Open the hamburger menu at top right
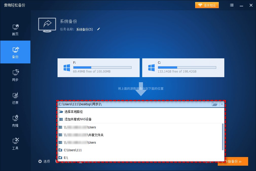This screenshot has height=171, width=256. (x=231, y=5)
